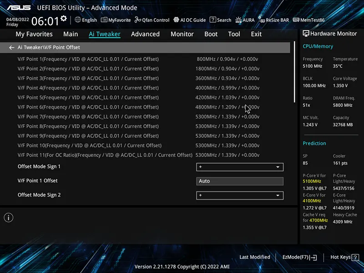Open the clock settings gear icon
Image resolution: width=364 pixels, height=273 pixels.
coord(64,18)
